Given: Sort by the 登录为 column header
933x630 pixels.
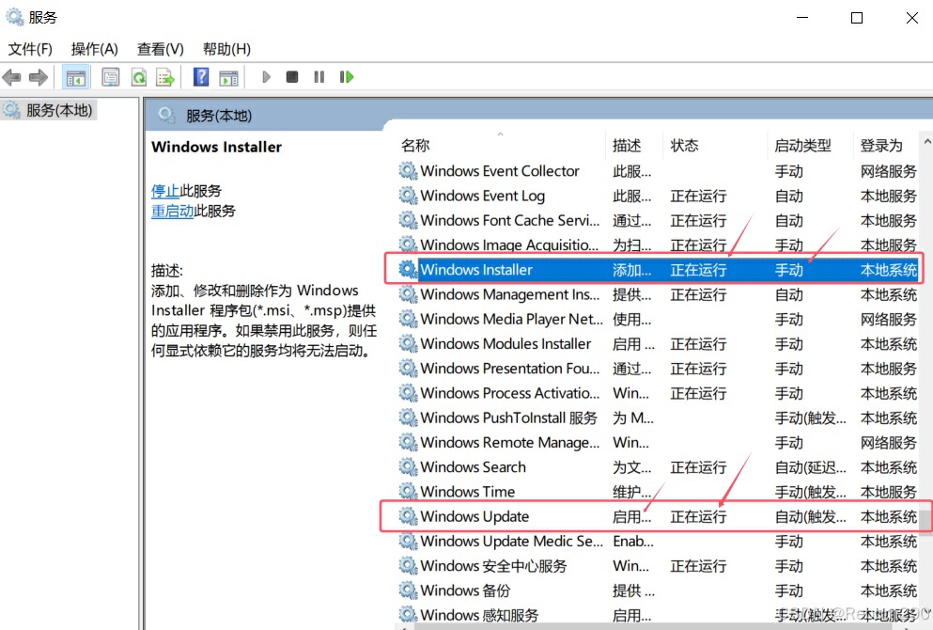Looking at the screenshot, I should pyautogui.click(x=881, y=146).
